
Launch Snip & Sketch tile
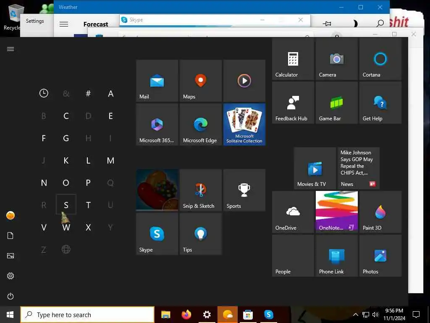click(x=201, y=190)
